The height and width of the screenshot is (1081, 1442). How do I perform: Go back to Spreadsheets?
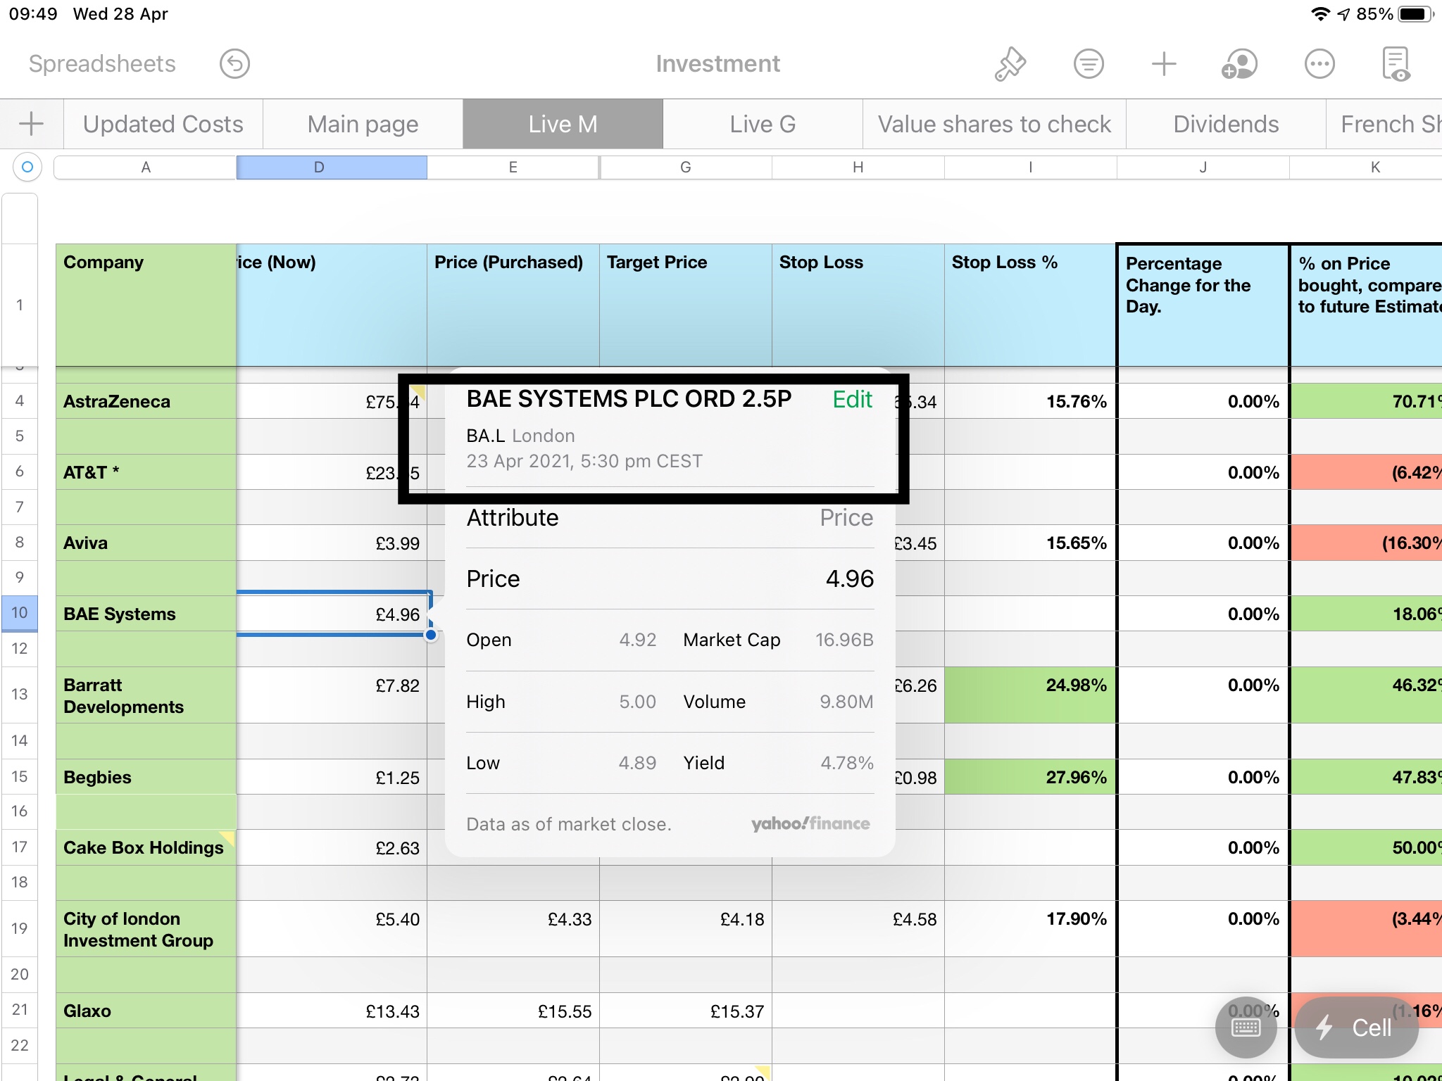(102, 64)
